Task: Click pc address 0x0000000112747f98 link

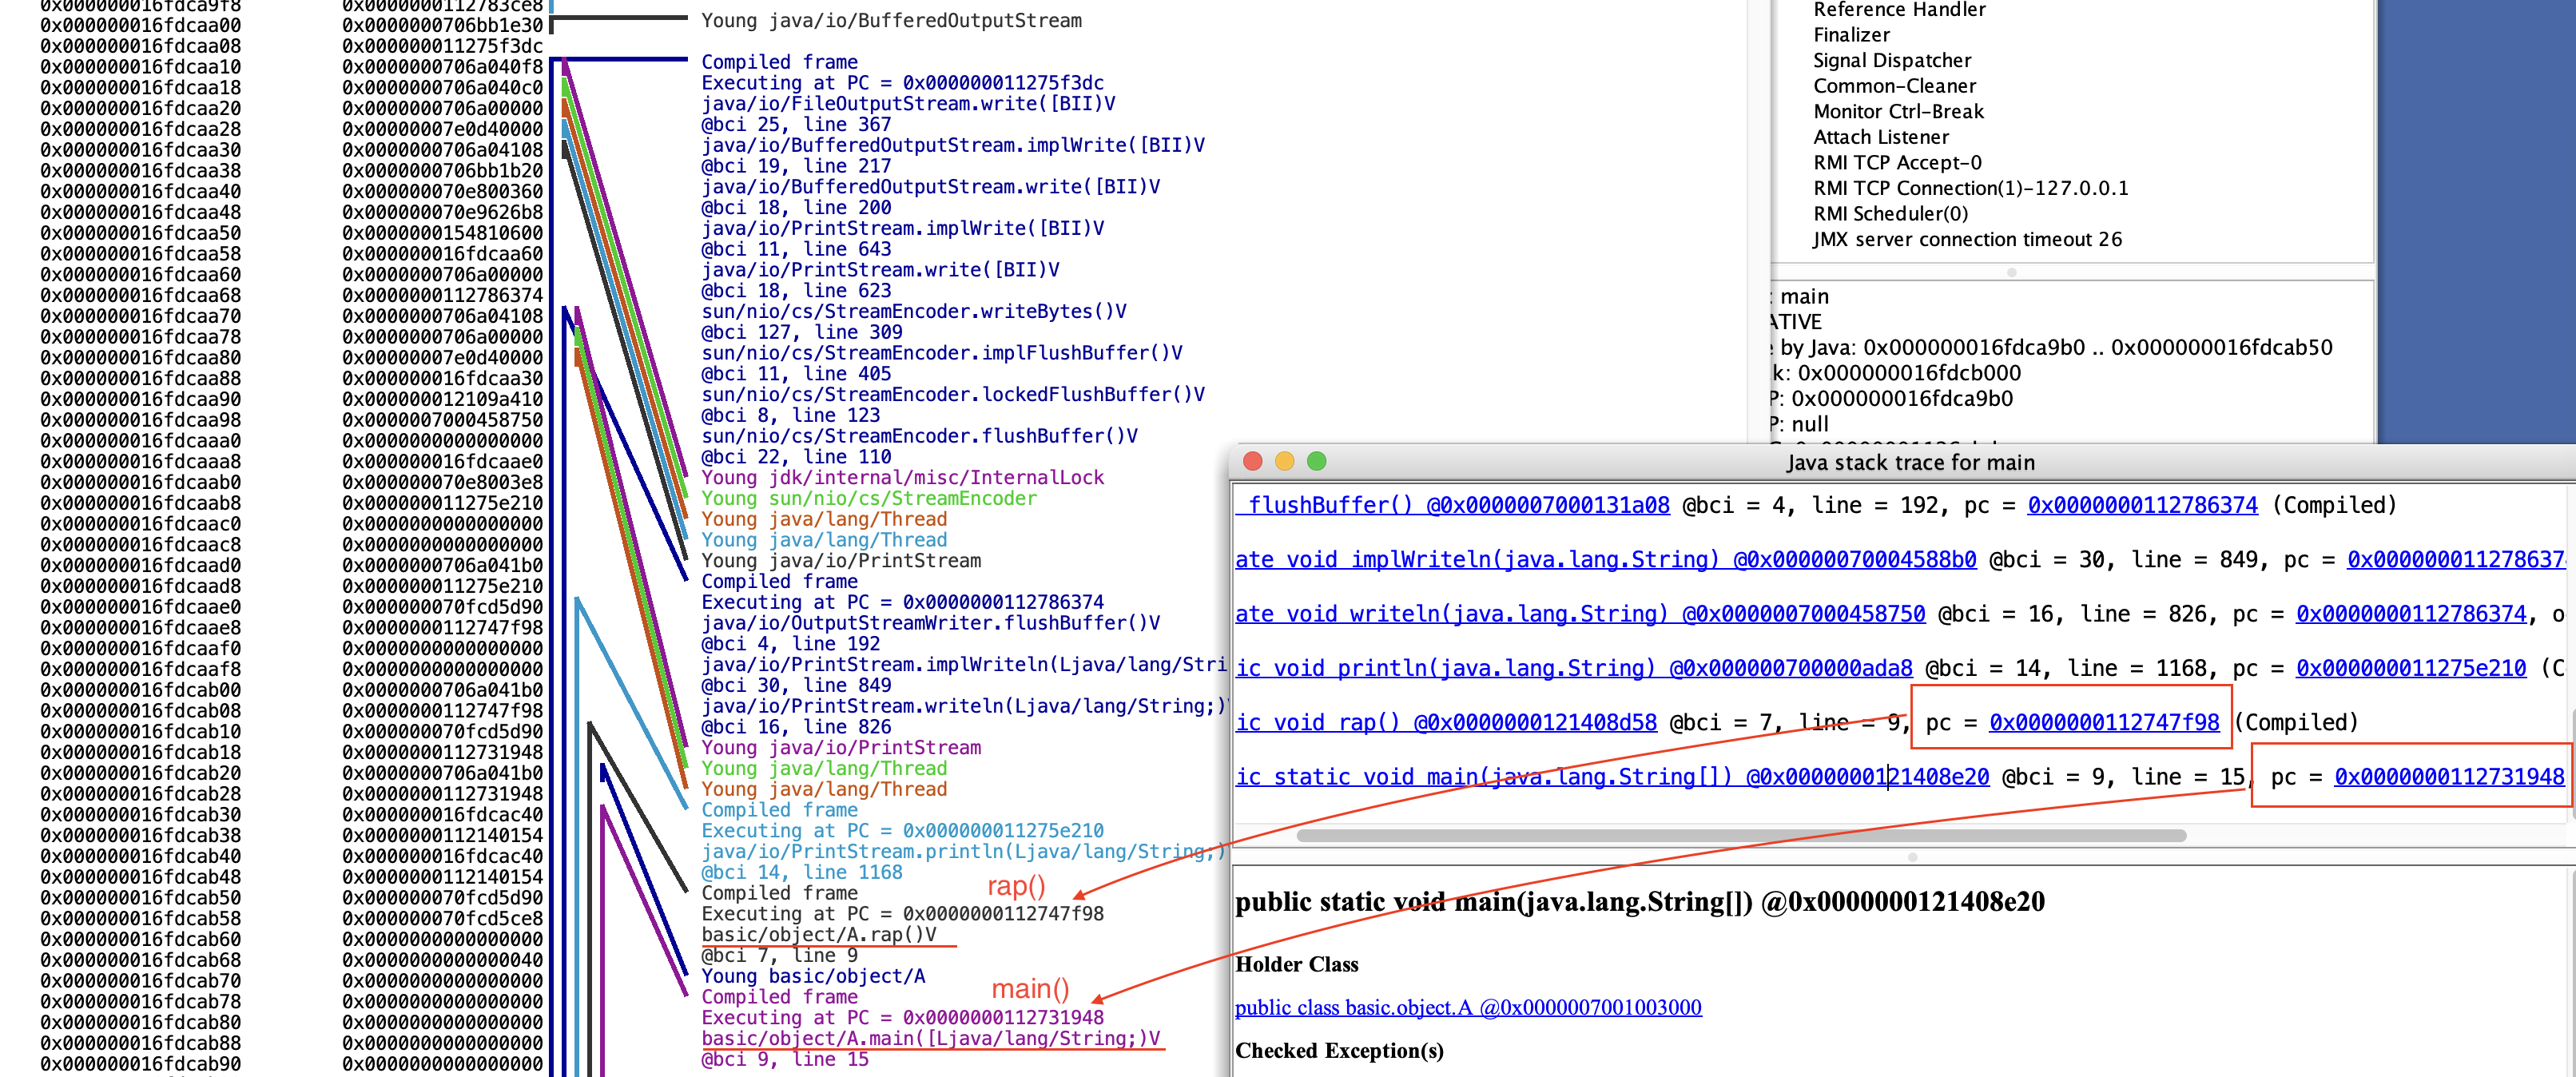Action: point(2103,722)
